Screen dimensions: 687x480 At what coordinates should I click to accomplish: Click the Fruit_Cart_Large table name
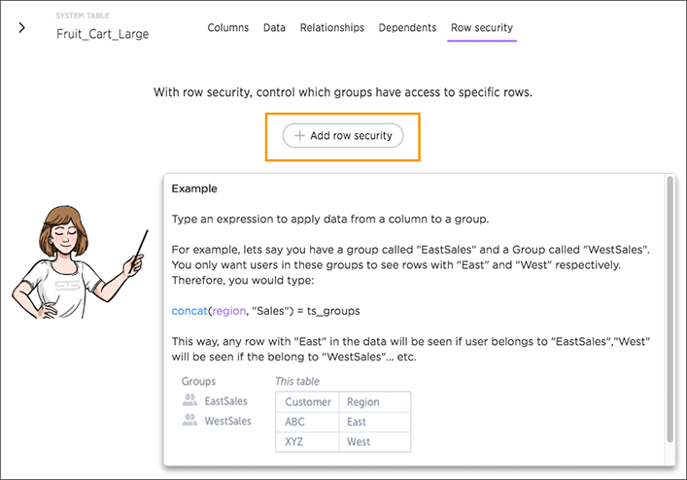tap(103, 34)
